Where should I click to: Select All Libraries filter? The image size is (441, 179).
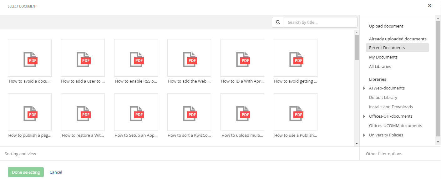pyautogui.click(x=380, y=66)
